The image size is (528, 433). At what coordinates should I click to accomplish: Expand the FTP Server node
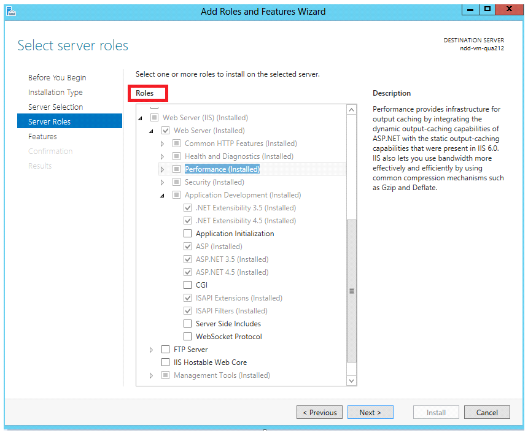point(152,350)
